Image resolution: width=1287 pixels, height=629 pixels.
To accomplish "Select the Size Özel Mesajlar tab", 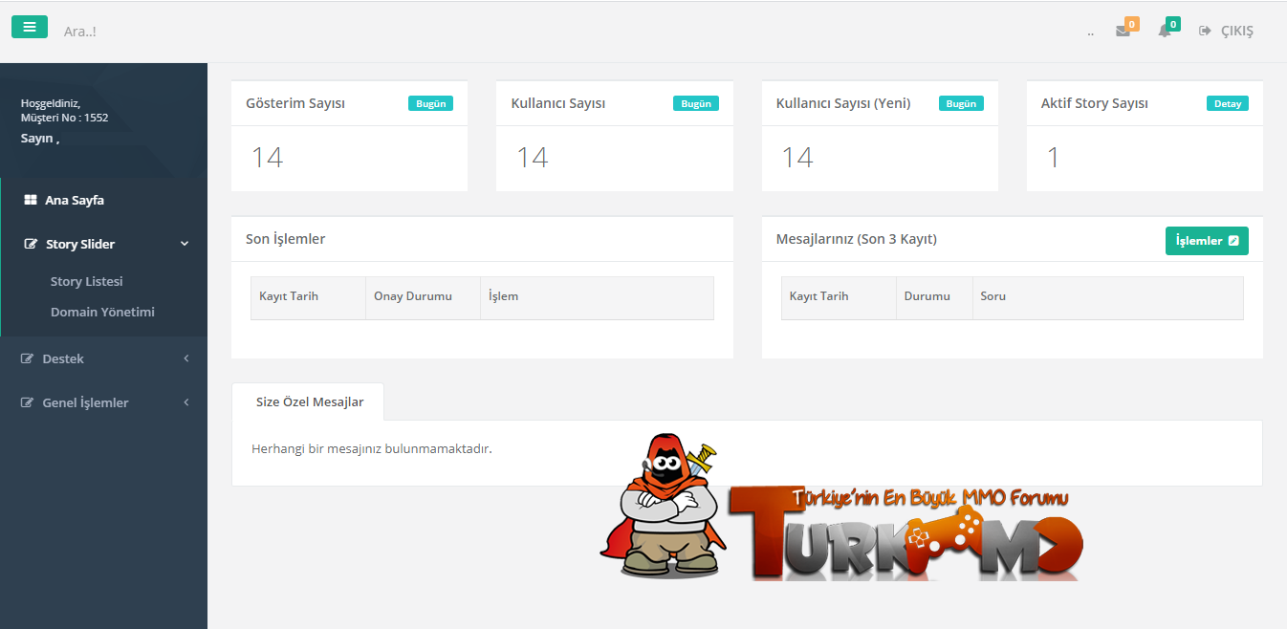I will click(x=308, y=402).
